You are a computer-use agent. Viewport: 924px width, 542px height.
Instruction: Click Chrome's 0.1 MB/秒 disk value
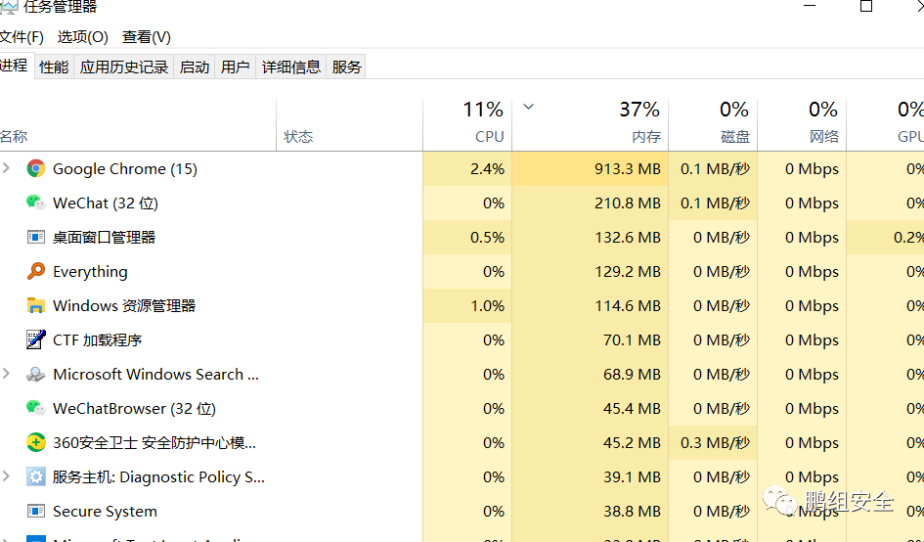(715, 168)
